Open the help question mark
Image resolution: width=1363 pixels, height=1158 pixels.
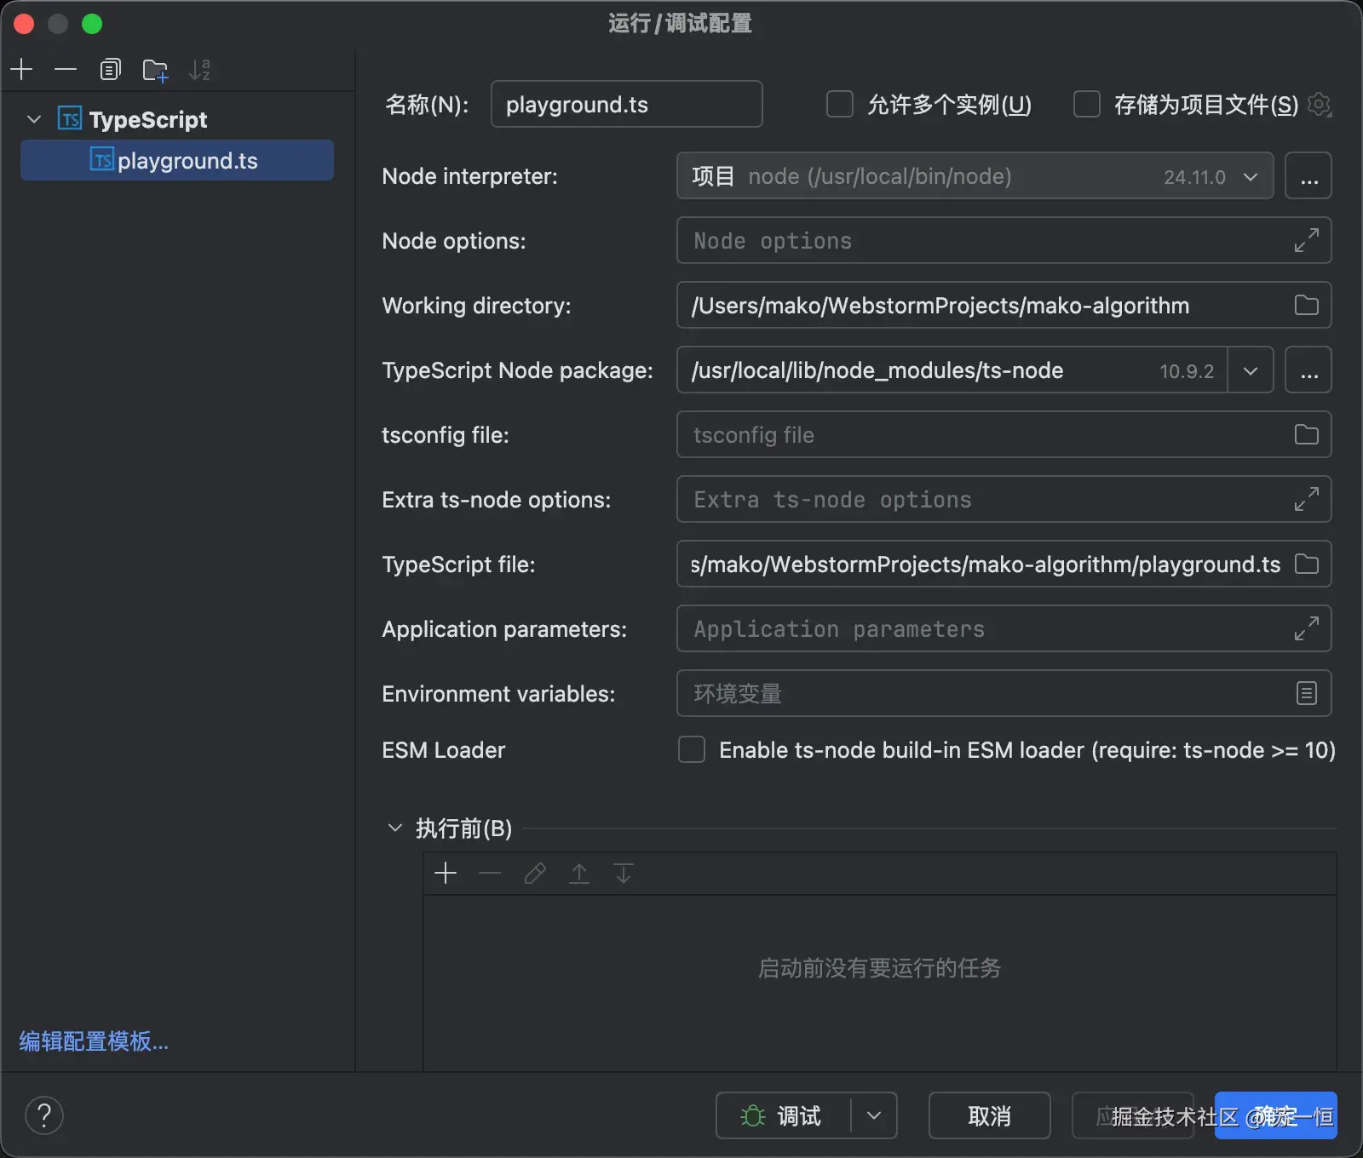coord(44,1115)
